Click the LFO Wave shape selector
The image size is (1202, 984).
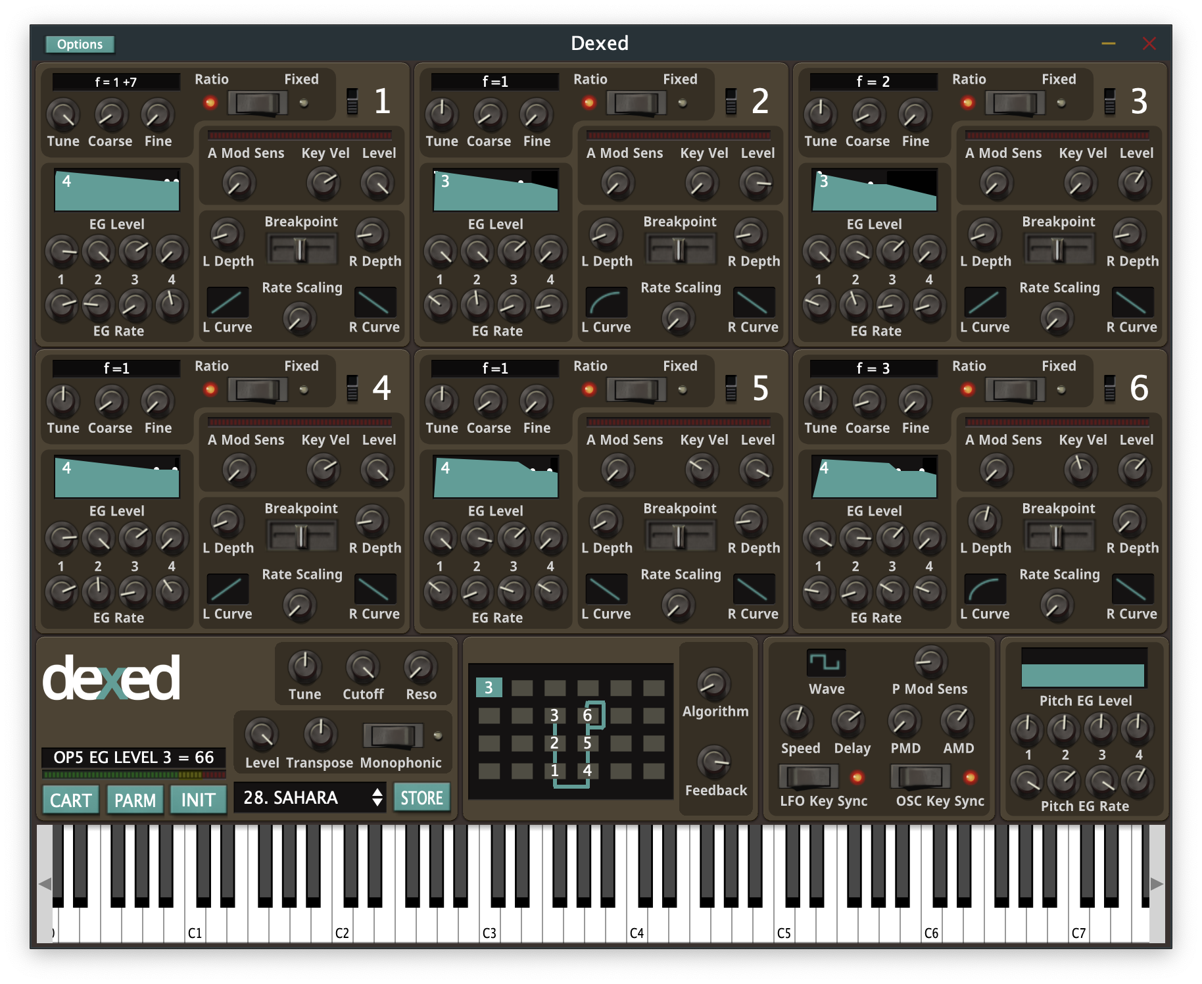point(826,662)
